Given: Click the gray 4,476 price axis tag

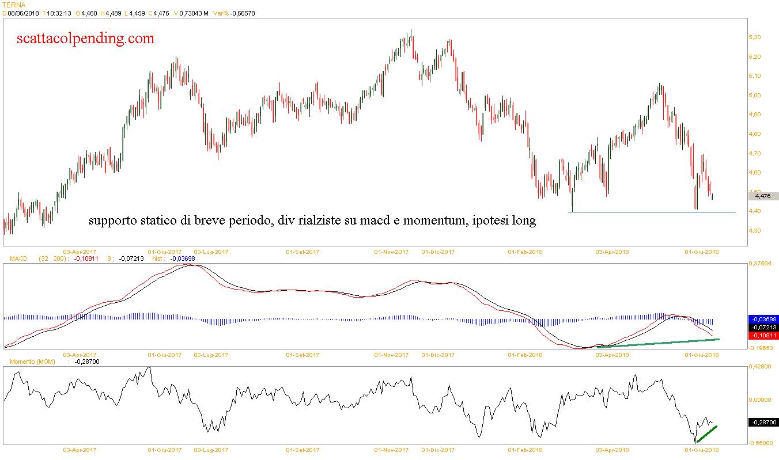Looking at the screenshot, I should (762, 196).
